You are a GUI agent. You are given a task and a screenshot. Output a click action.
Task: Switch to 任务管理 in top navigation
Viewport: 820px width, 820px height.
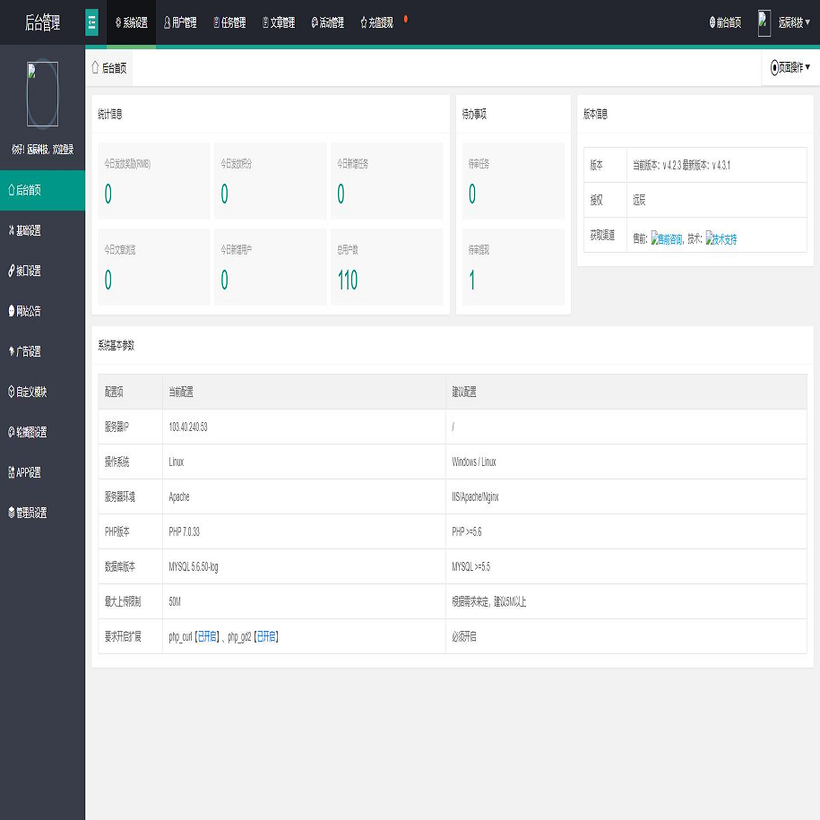(229, 23)
